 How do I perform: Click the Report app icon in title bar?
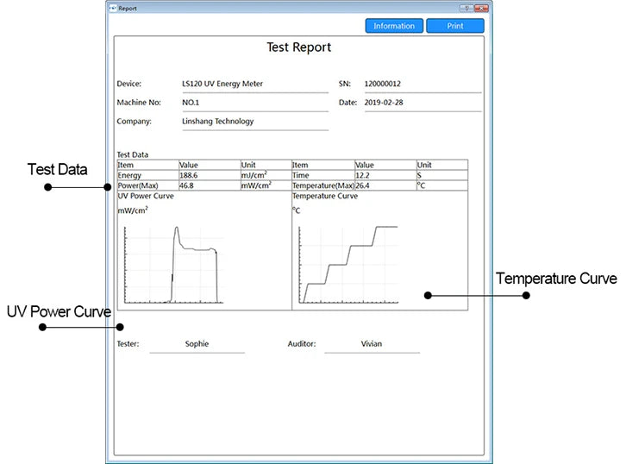(112, 8)
